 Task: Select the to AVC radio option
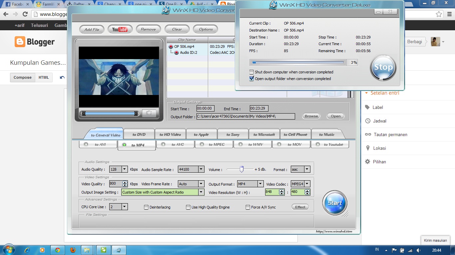tap(163, 144)
